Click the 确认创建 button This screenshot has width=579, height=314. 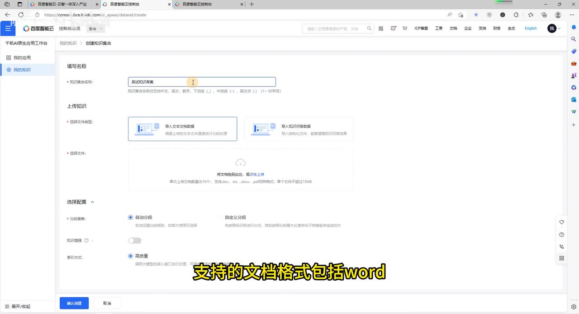click(x=74, y=303)
